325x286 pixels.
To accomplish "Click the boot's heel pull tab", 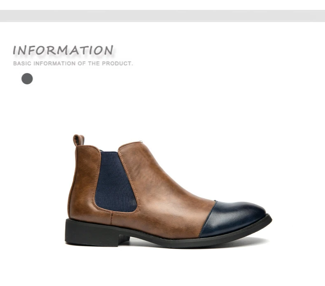I will tap(78, 140).
